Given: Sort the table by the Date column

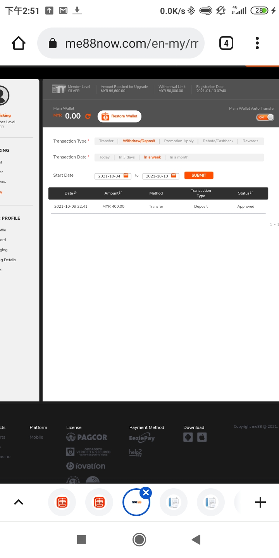Looking at the screenshot, I should tap(71, 193).
